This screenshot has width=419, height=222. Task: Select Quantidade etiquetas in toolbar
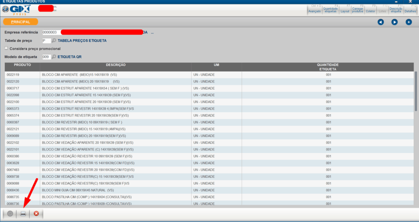330,10
